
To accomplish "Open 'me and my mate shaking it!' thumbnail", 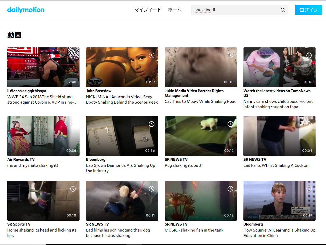I will pyautogui.click(x=43, y=136).
